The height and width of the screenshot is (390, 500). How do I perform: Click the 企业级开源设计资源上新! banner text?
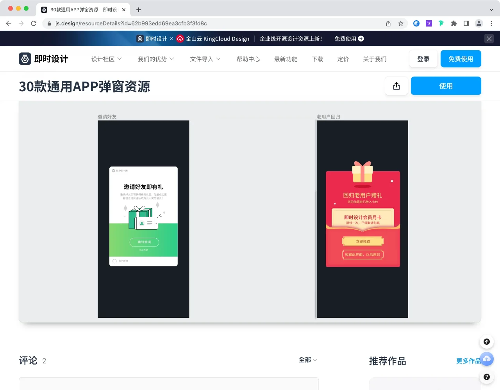tap(291, 39)
